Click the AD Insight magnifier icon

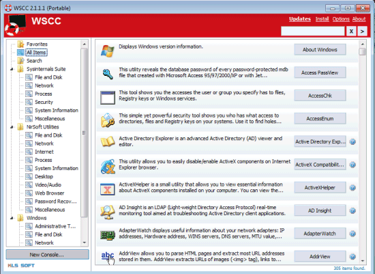point(108,212)
